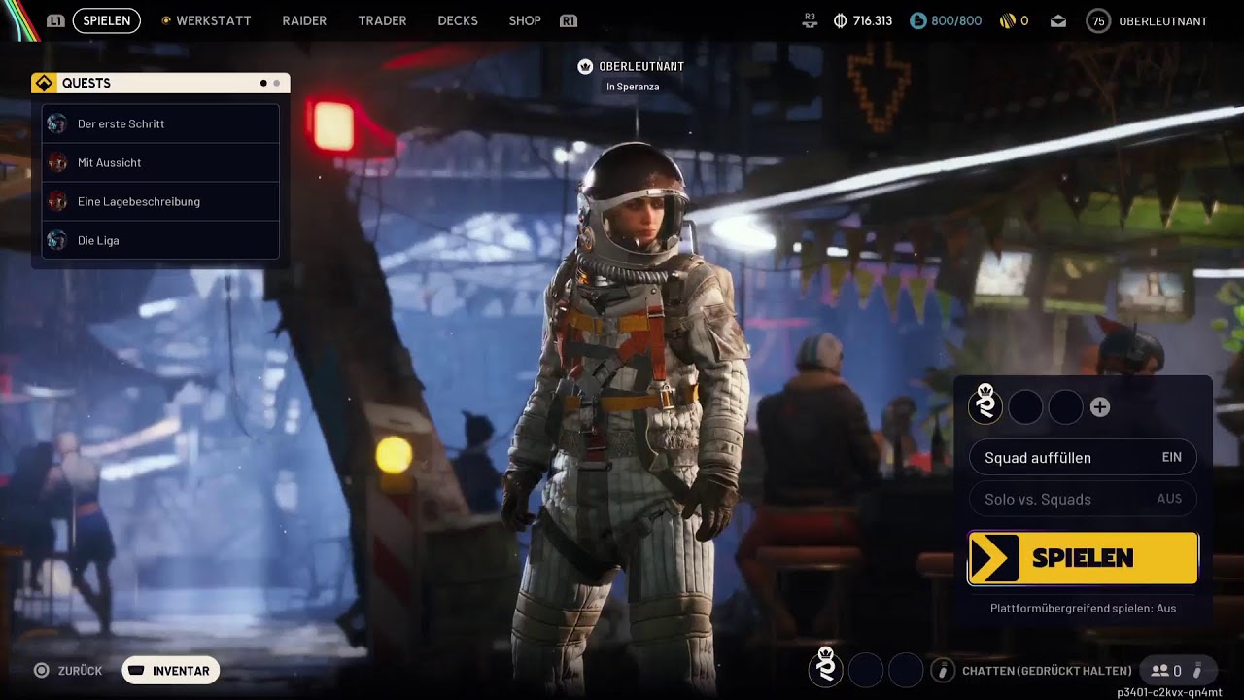Open the Raider tab
Image resolution: width=1244 pixels, height=700 pixels.
304,20
